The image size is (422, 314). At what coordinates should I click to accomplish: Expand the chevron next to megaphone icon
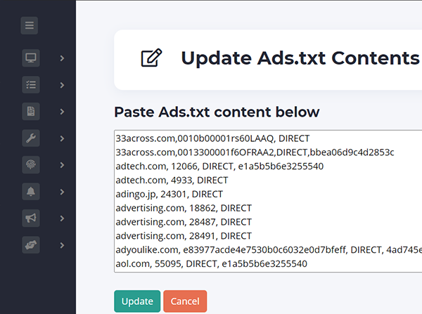(x=62, y=218)
